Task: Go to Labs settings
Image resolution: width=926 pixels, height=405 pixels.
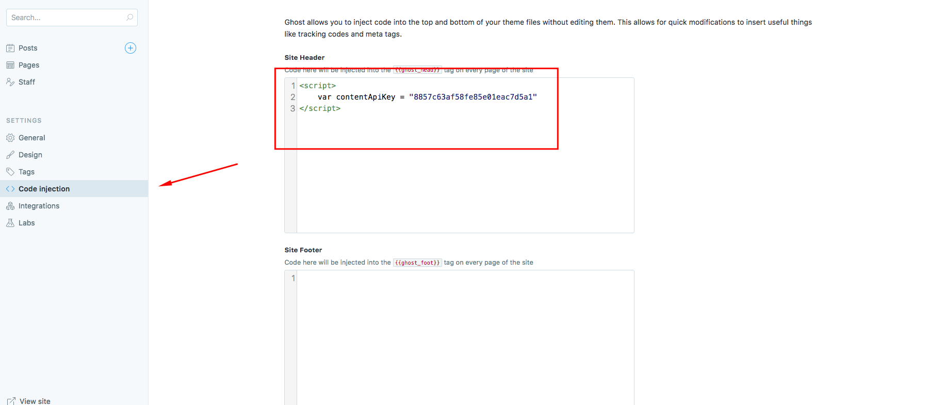Action: pyautogui.click(x=27, y=223)
